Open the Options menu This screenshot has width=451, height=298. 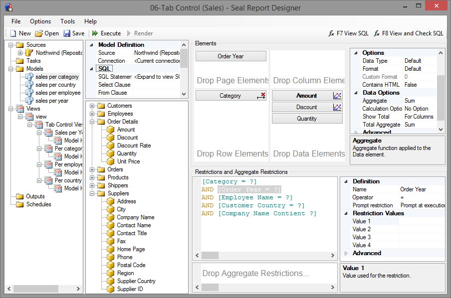(40, 21)
